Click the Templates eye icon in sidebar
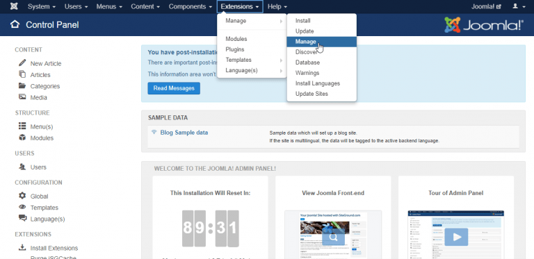This screenshot has height=259, width=534. pos(22,207)
